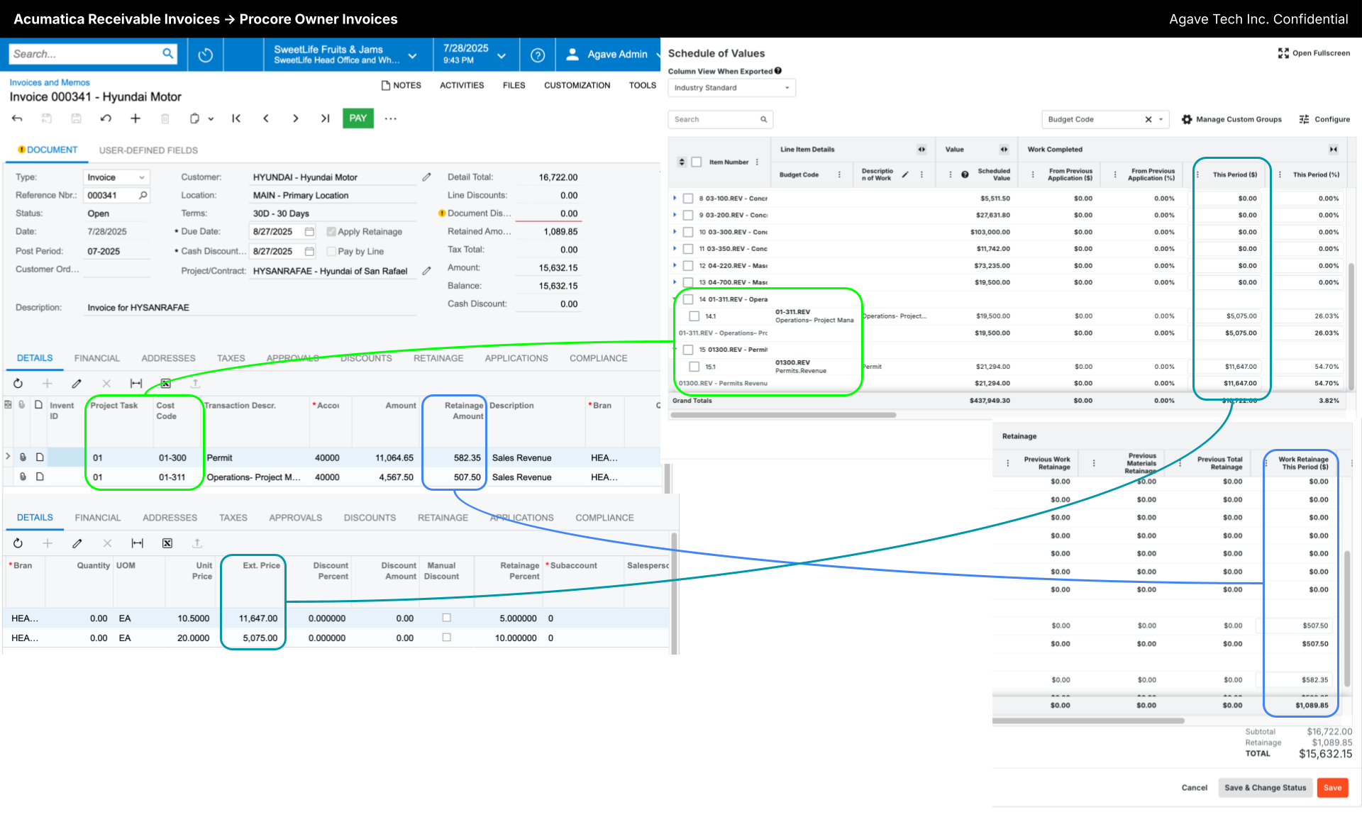Click the collapse arrows on the Value column group

point(1004,149)
